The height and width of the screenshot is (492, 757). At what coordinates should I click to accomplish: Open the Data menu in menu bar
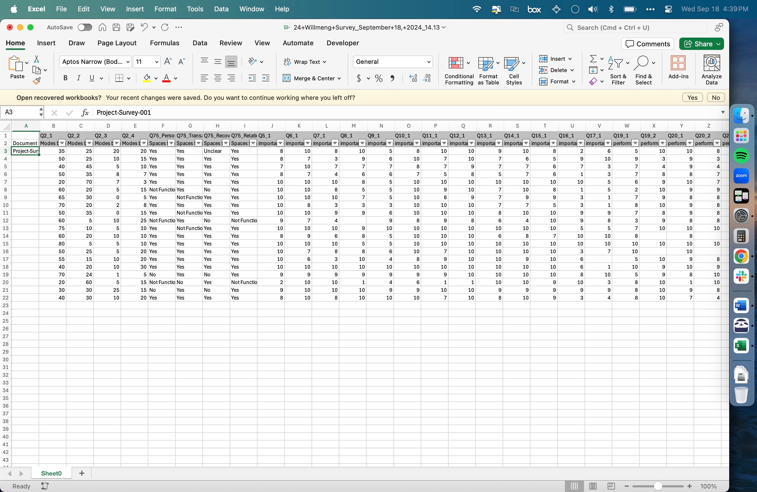click(221, 9)
